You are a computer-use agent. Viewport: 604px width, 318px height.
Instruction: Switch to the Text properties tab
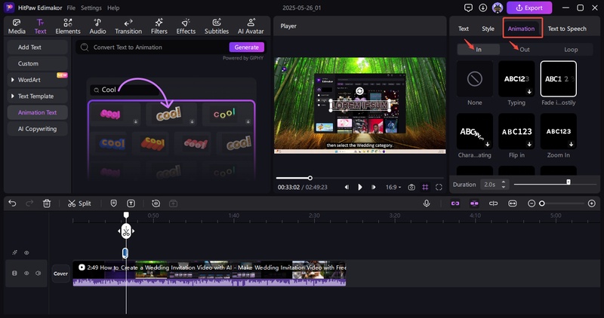(464, 29)
